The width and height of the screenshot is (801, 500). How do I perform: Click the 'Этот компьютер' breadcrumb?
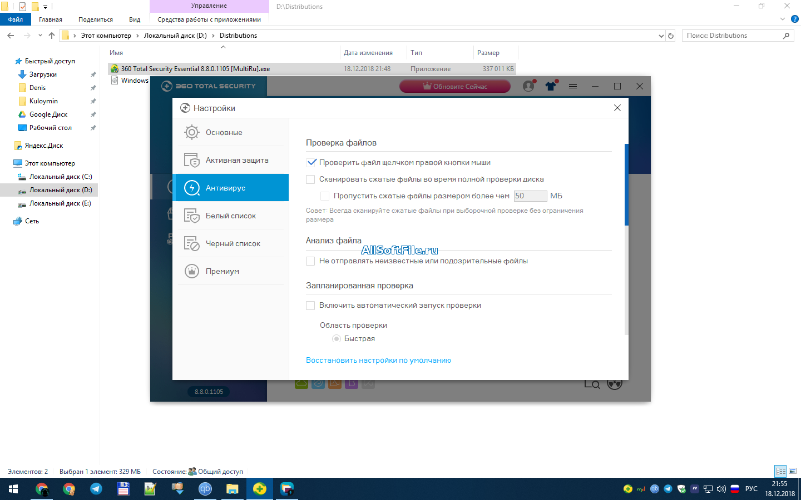(x=106, y=36)
